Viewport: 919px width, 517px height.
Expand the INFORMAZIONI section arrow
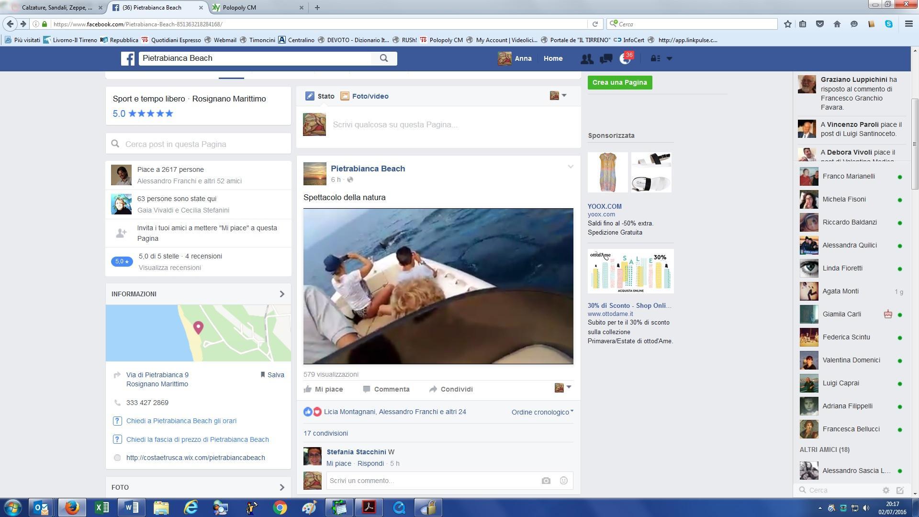282,294
